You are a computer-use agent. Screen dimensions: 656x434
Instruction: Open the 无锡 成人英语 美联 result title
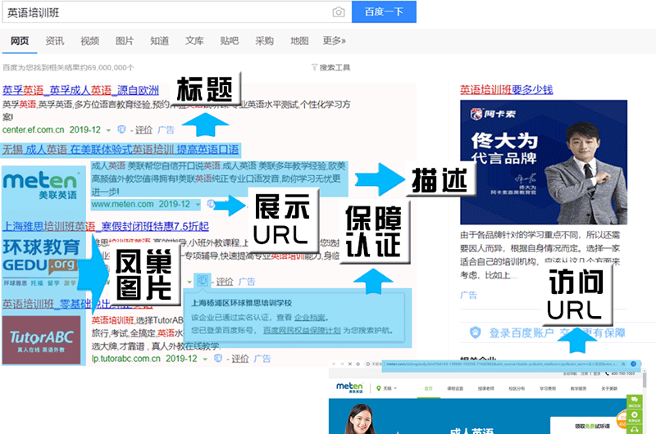click(x=121, y=150)
